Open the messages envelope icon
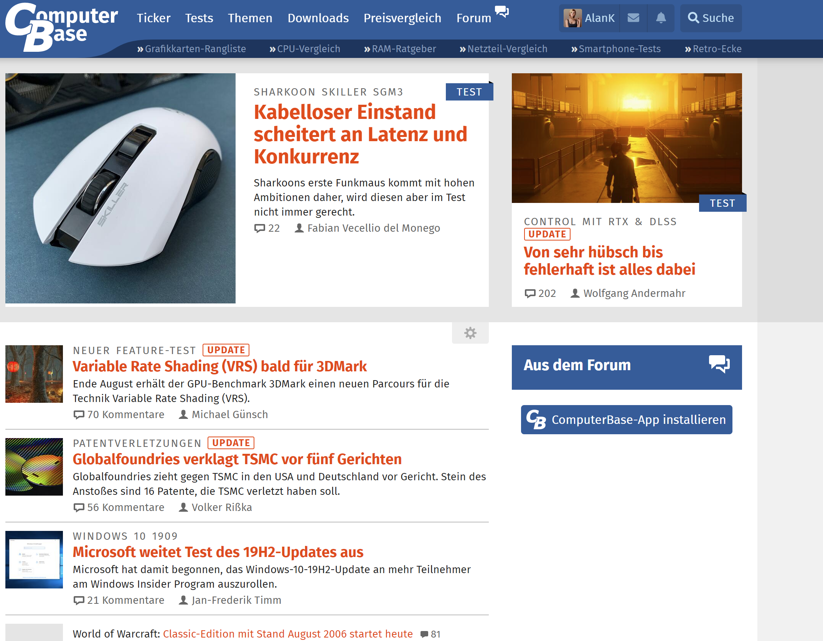 (x=633, y=18)
